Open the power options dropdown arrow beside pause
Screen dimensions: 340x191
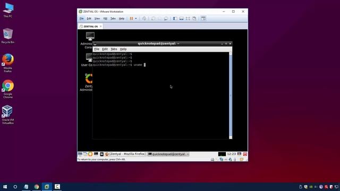click(136, 19)
